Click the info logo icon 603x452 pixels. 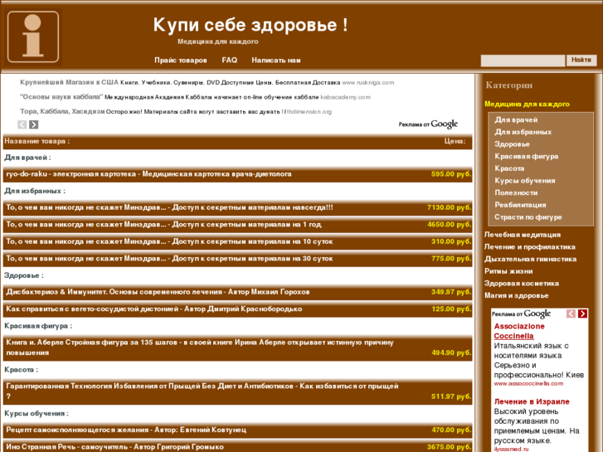tap(32, 37)
